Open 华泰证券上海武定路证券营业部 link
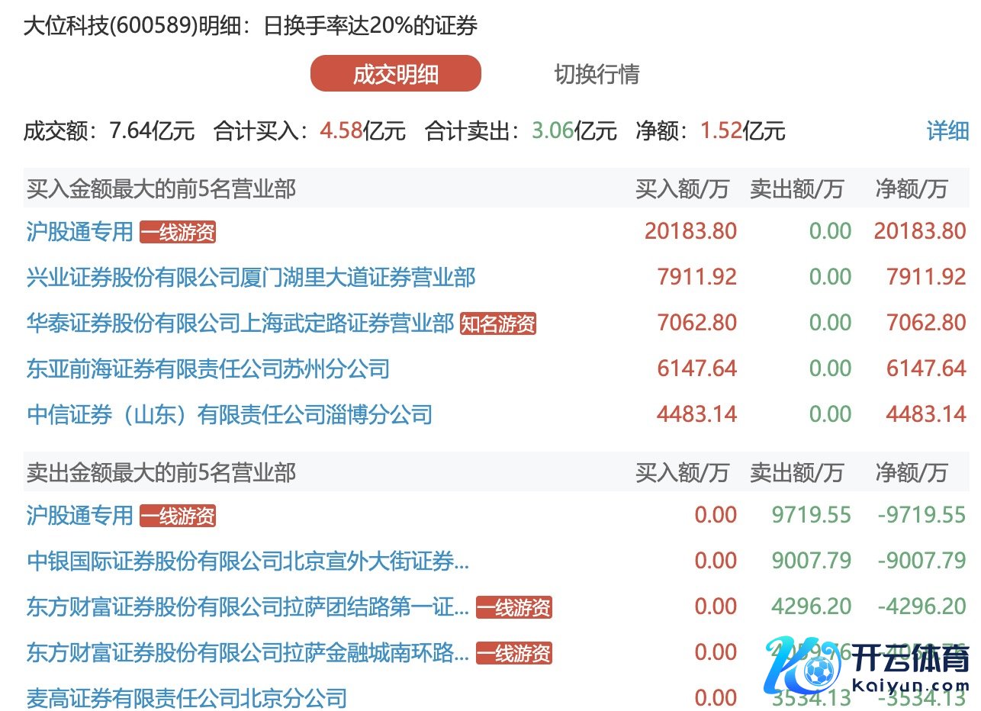Viewport: 981px width, 711px height. click(x=240, y=323)
